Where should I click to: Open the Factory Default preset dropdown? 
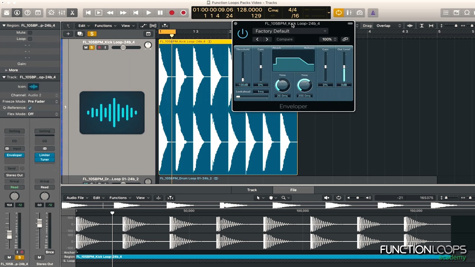click(290, 31)
